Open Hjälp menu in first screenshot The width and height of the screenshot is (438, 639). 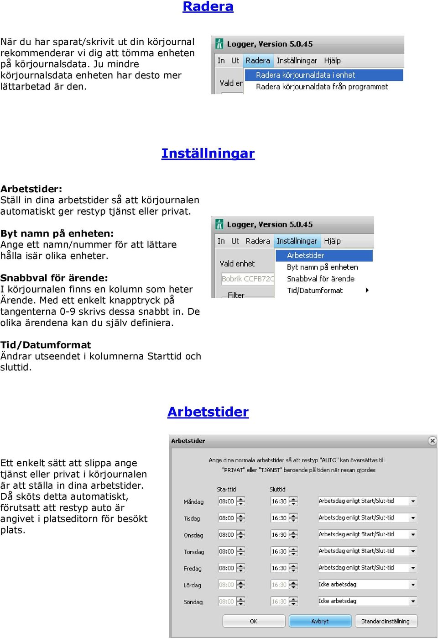click(332, 60)
